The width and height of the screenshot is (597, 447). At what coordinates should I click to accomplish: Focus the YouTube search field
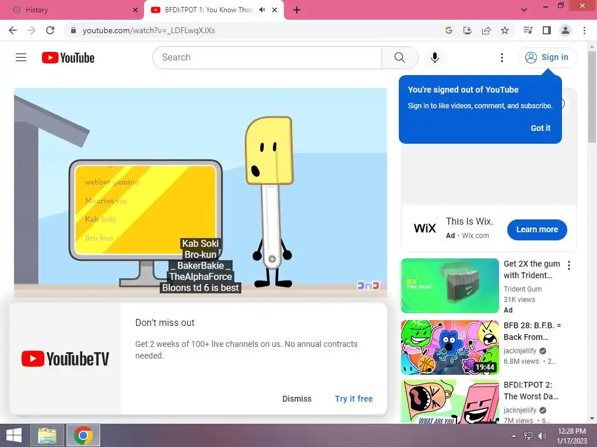(x=267, y=58)
